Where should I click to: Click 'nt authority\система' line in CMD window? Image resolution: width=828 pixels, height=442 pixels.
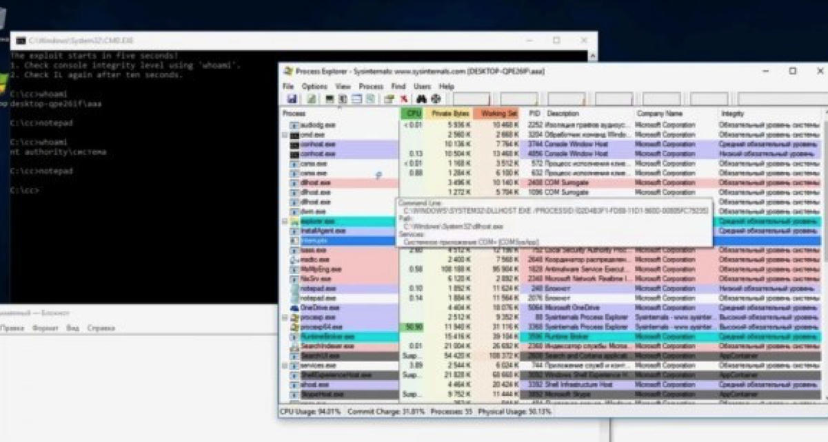pos(59,151)
